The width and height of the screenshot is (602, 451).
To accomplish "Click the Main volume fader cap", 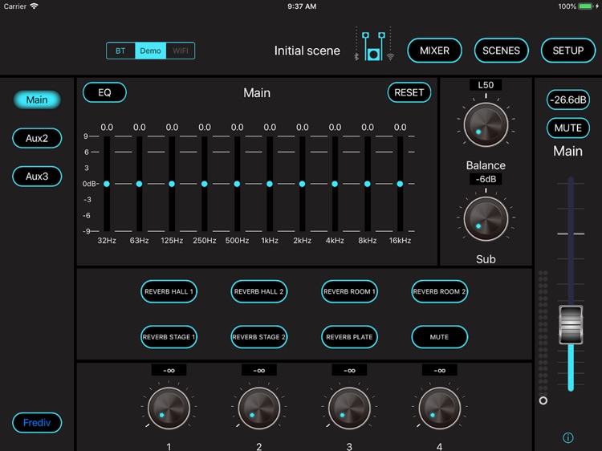I will [571, 325].
